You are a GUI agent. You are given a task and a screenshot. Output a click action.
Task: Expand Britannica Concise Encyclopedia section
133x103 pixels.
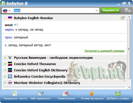coord(5,76)
